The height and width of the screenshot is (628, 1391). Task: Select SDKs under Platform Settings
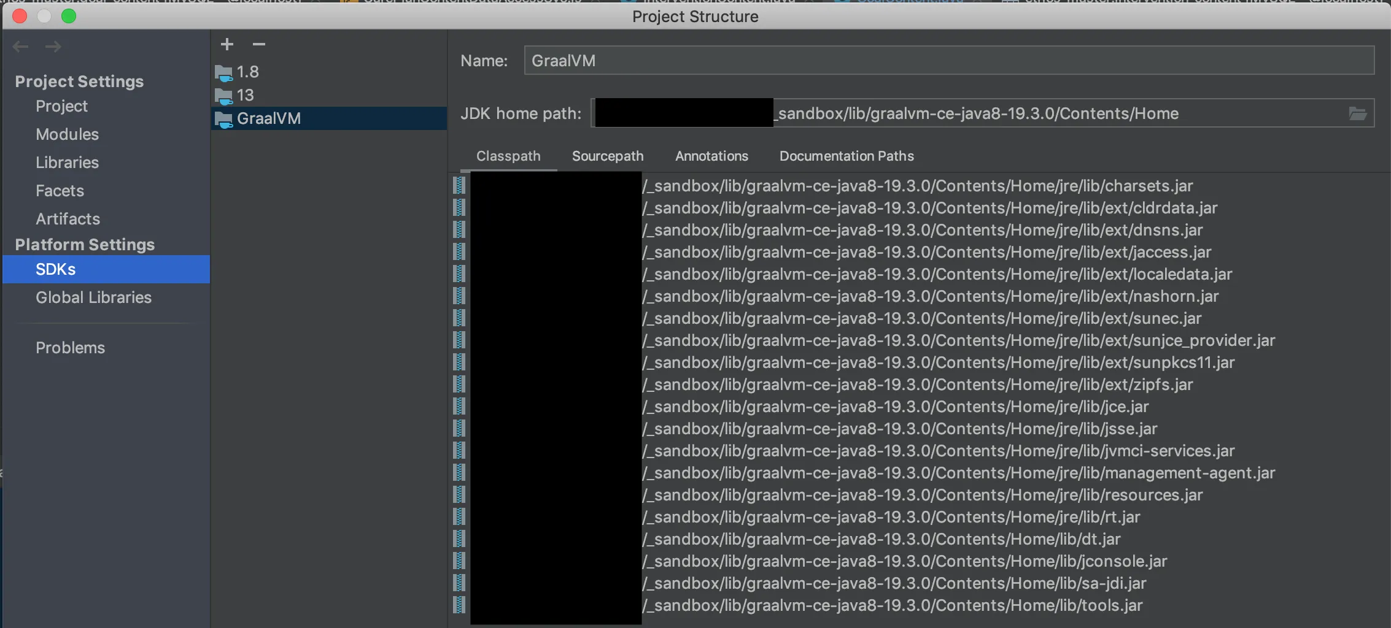[106, 269]
